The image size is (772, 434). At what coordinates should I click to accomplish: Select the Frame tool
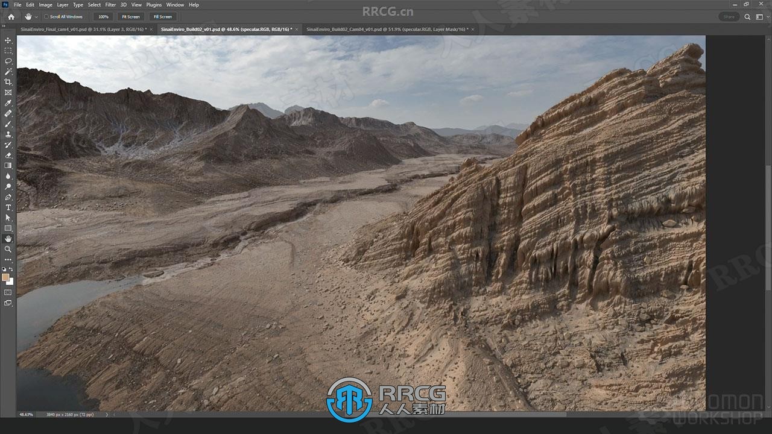(x=8, y=92)
